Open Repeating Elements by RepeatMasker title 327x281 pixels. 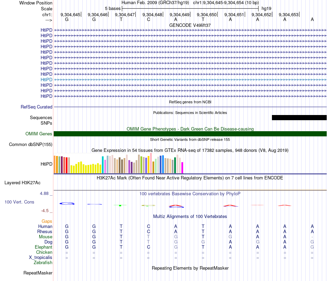tap(190, 268)
